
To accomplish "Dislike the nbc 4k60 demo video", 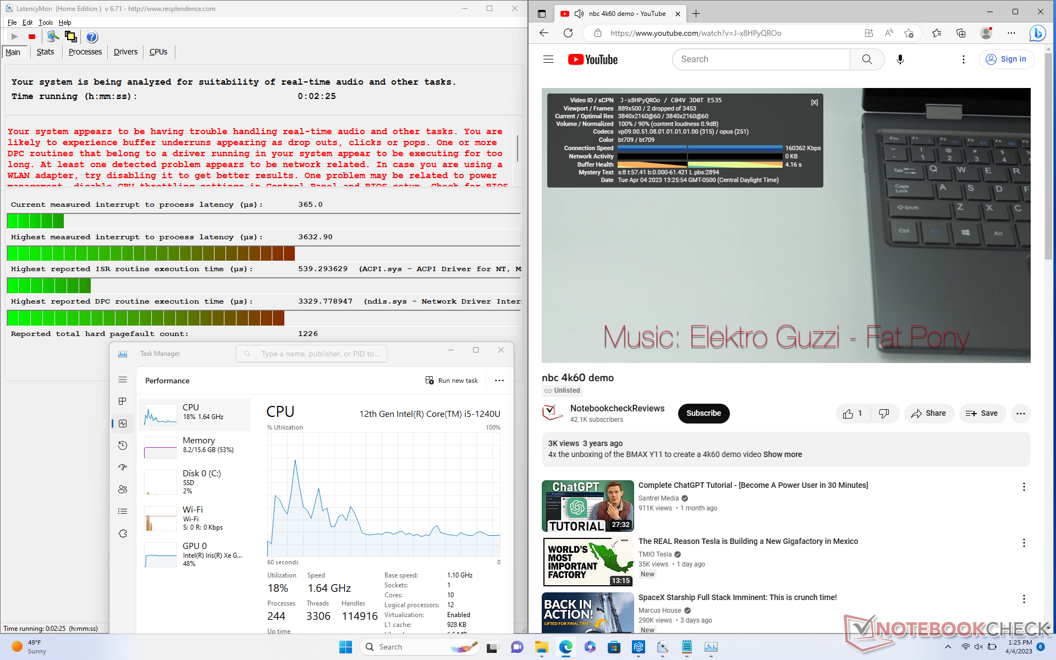I will [x=884, y=414].
